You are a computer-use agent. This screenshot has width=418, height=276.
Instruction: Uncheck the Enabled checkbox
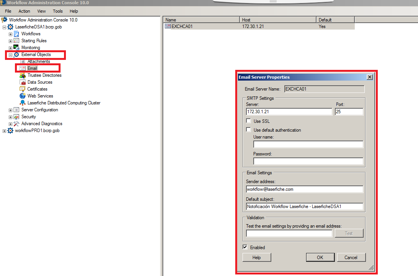click(245, 247)
